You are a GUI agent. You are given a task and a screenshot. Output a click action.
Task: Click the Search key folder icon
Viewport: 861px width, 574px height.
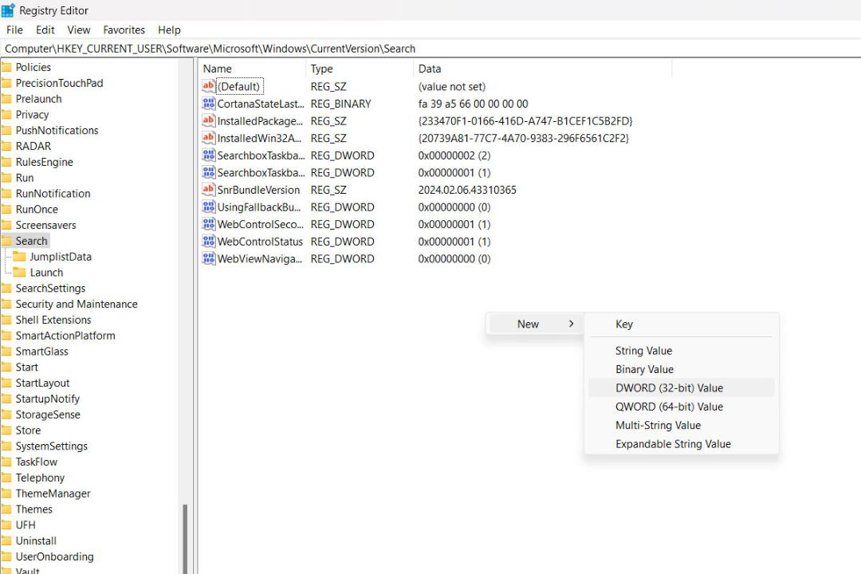(6, 241)
